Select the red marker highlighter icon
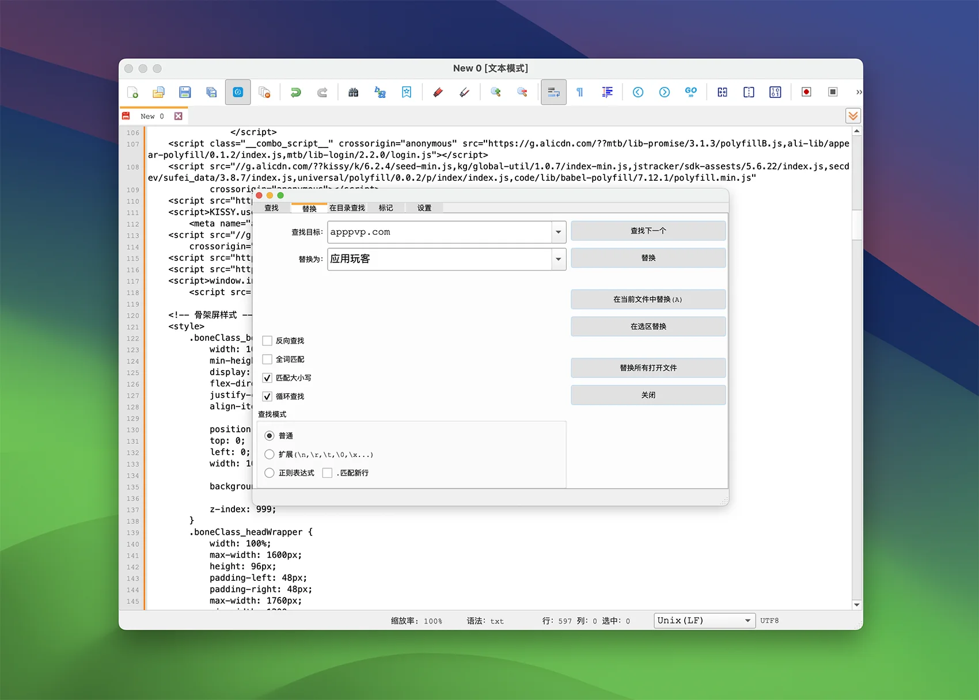Viewport: 979px width, 700px height. (x=438, y=92)
